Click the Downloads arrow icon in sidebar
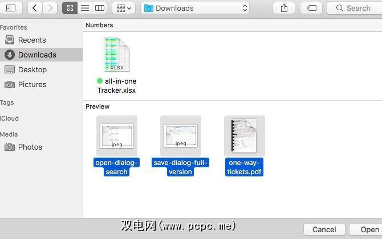This screenshot has width=382, height=239. point(10,55)
